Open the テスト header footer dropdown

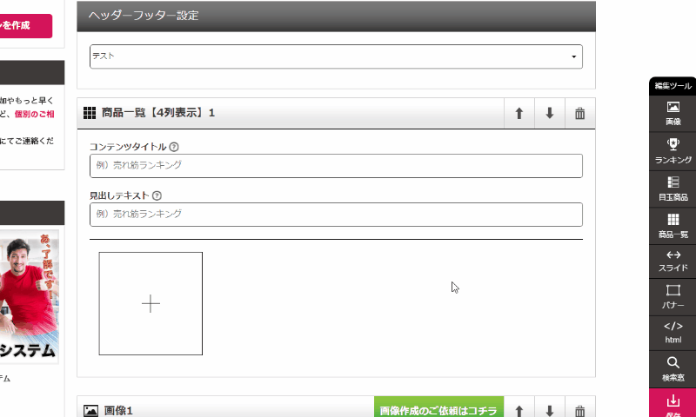coord(336,56)
